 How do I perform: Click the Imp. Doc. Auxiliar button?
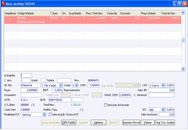[165, 122]
